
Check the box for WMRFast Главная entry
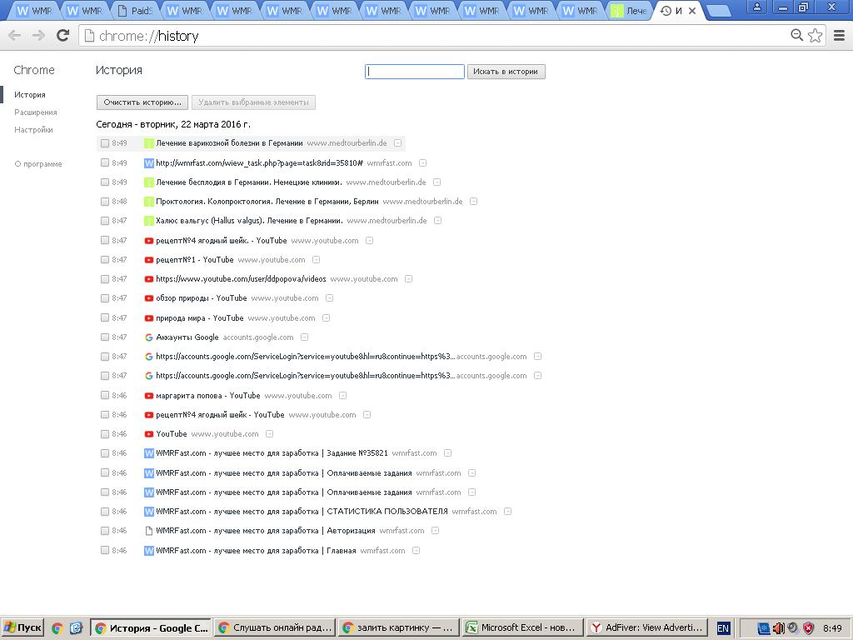(x=105, y=550)
